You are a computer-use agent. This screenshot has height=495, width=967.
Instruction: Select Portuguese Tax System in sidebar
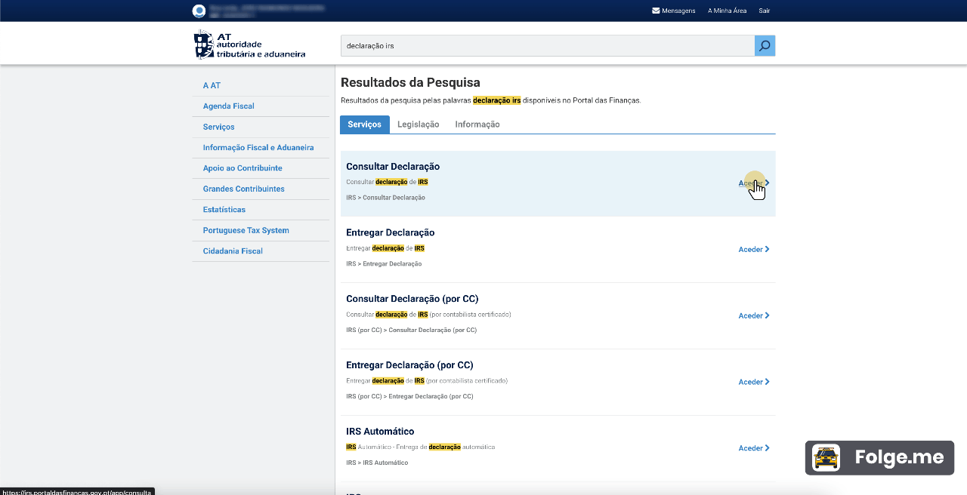click(x=246, y=230)
